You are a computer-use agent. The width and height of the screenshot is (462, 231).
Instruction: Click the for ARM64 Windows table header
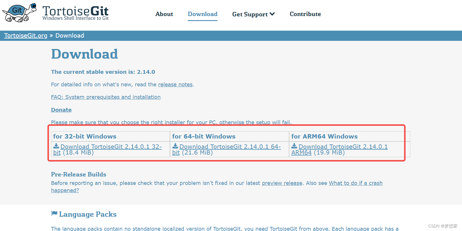(x=324, y=136)
